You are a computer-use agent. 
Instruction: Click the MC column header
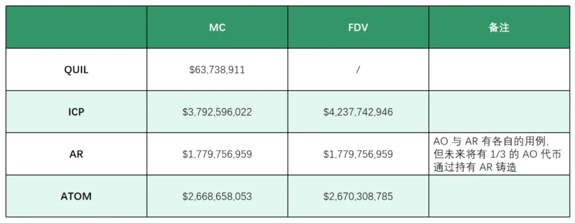217,27
